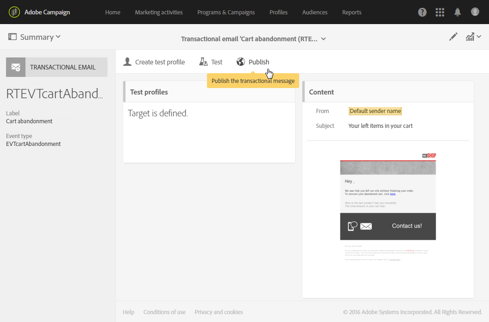The width and height of the screenshot is (489, 322).
Task: Click the transactional email envelope icon
Action: point(16,67)
